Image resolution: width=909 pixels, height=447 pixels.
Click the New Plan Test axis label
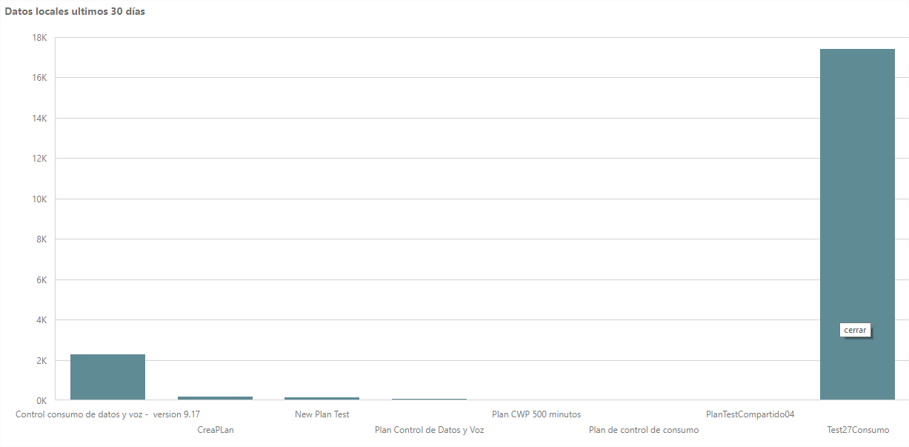pyautogui.click(x=322, y=414)
